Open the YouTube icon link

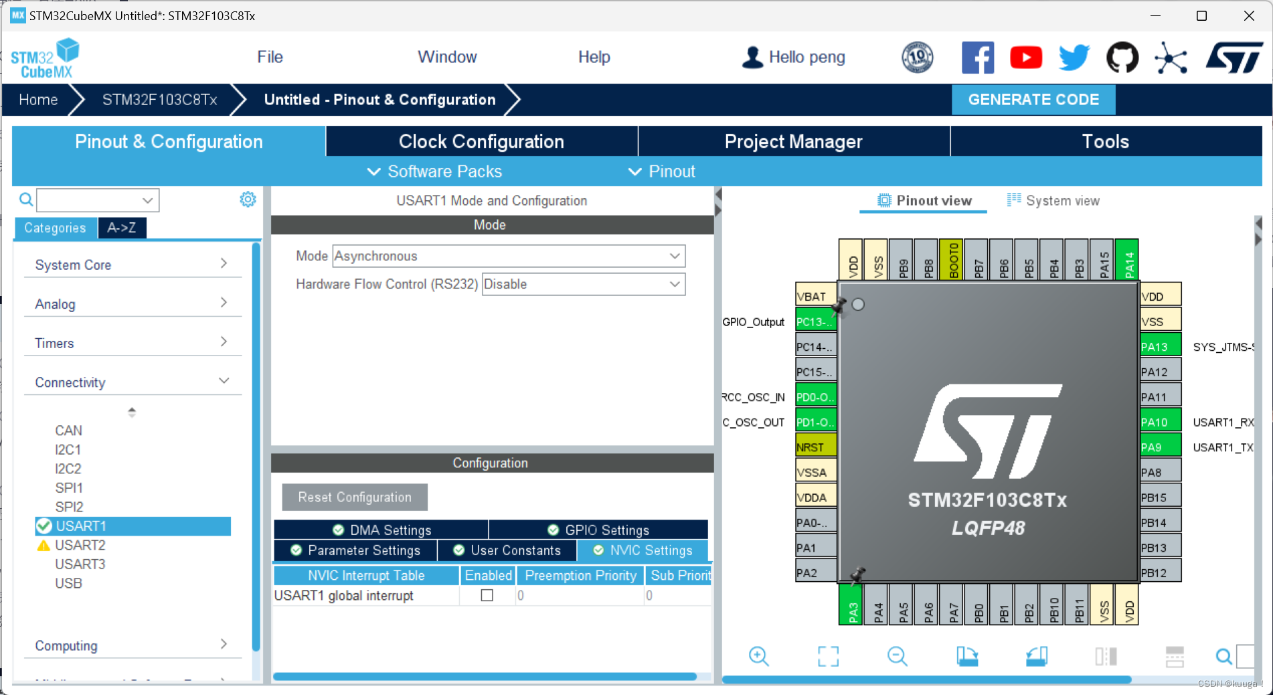tap(1025, 58)
